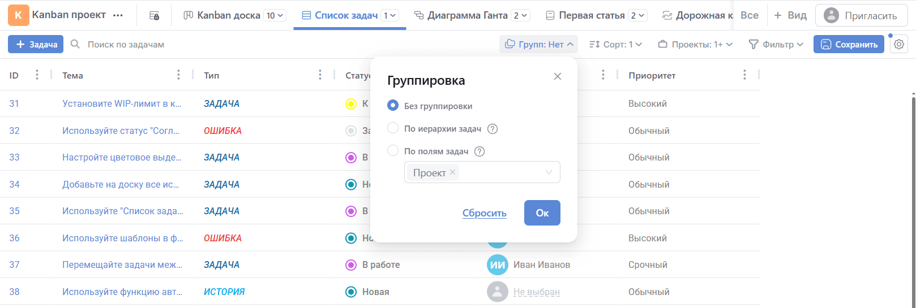The height and width of the screenshot is (308, 916).
Task: Click the help icon next to "По полям задач"
Action: point(480,151)
